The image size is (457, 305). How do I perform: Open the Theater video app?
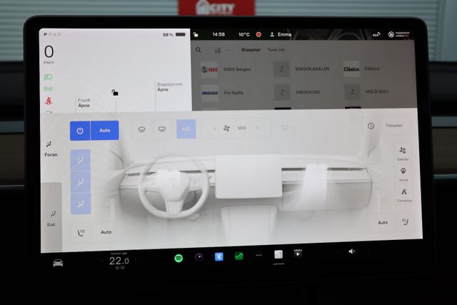pos(298,253)
